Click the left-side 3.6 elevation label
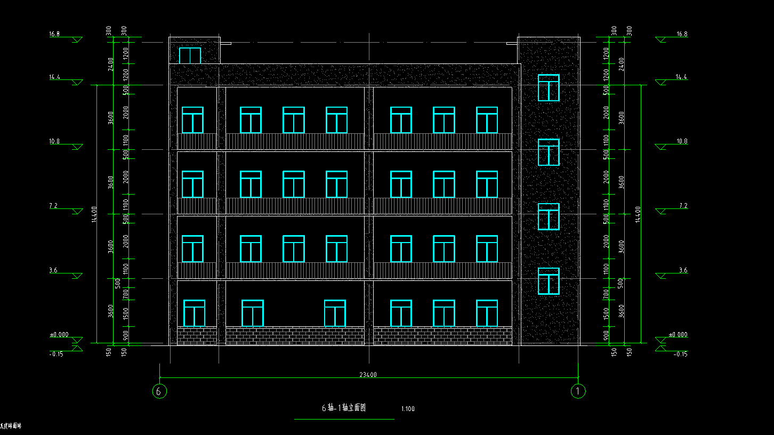774x435 pixels. (x=53, y=271)
